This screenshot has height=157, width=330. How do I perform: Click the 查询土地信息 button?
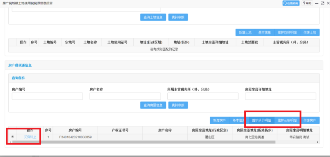(x=153, y=17)
